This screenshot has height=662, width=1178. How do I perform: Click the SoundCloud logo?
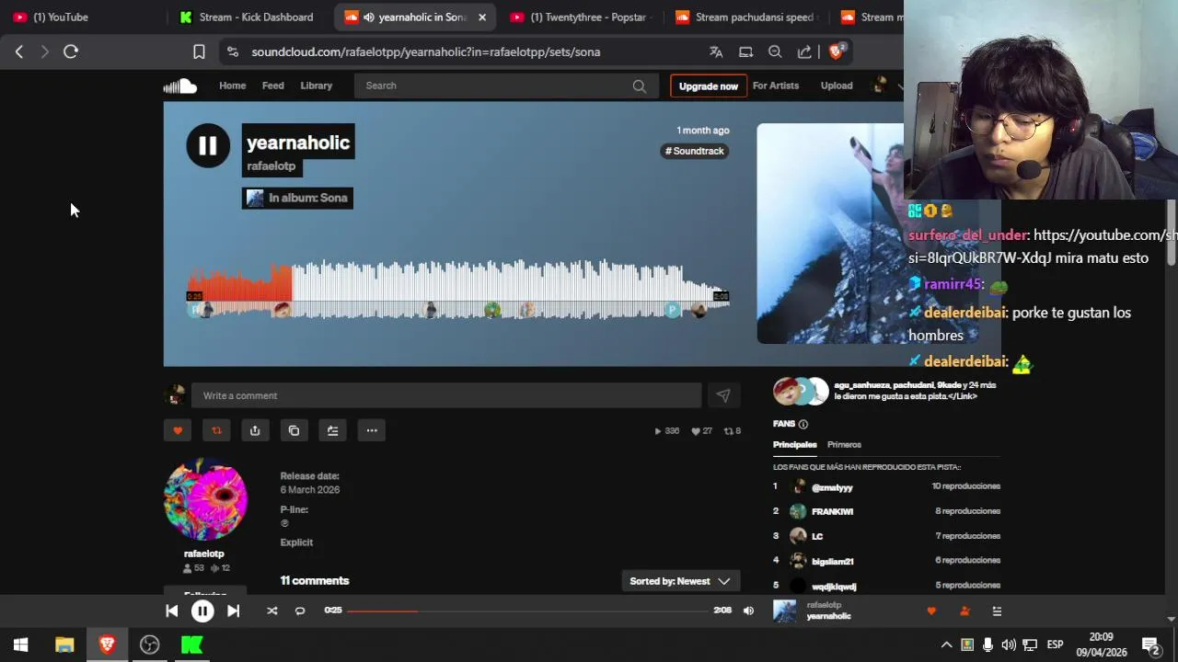click(x=180, y=86)
